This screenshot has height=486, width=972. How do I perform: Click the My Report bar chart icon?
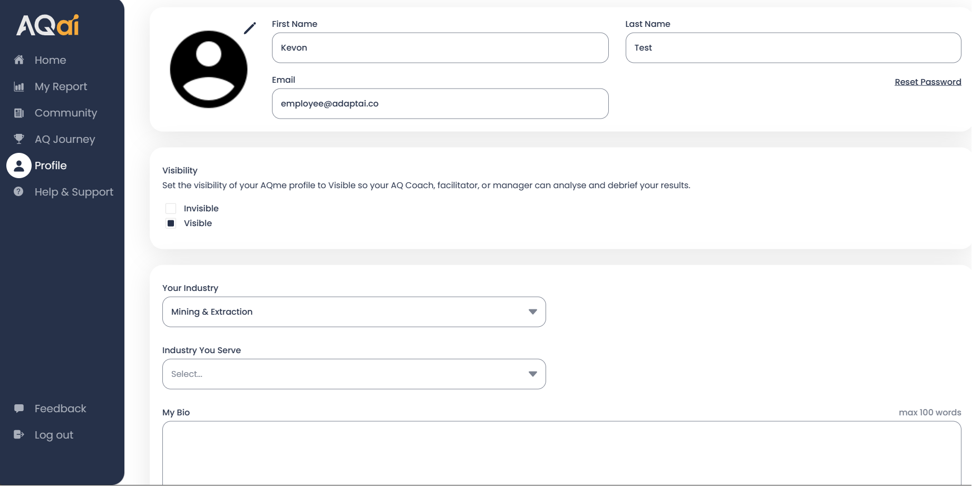tap(19, 86)
